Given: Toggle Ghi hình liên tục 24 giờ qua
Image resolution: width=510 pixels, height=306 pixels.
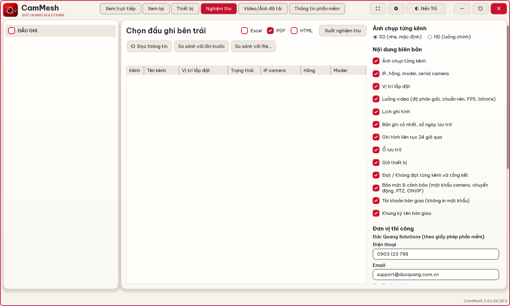Looking at the screenshot, I should tap(376, 137).
